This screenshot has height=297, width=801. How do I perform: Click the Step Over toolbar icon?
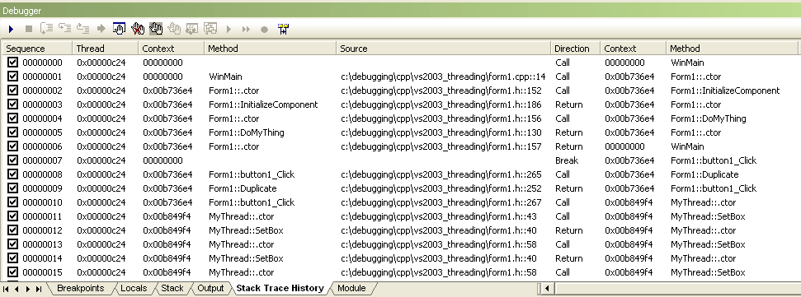coord(65,29)
